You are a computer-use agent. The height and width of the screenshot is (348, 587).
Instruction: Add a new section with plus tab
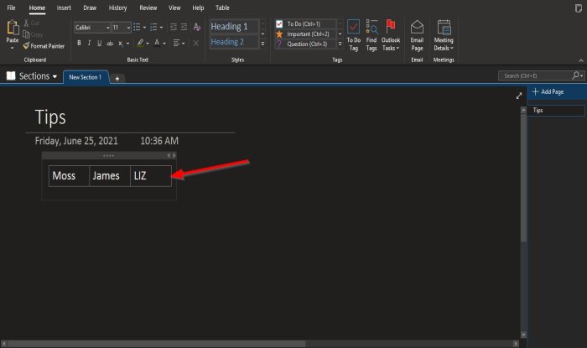click(x=117, y=78)
